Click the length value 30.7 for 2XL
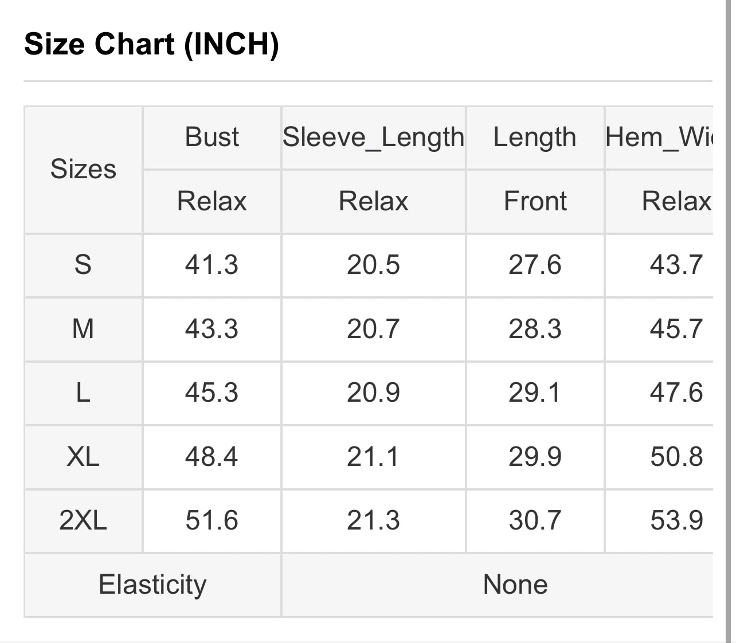Screen dimensions: 736x643 coord(535,521)
